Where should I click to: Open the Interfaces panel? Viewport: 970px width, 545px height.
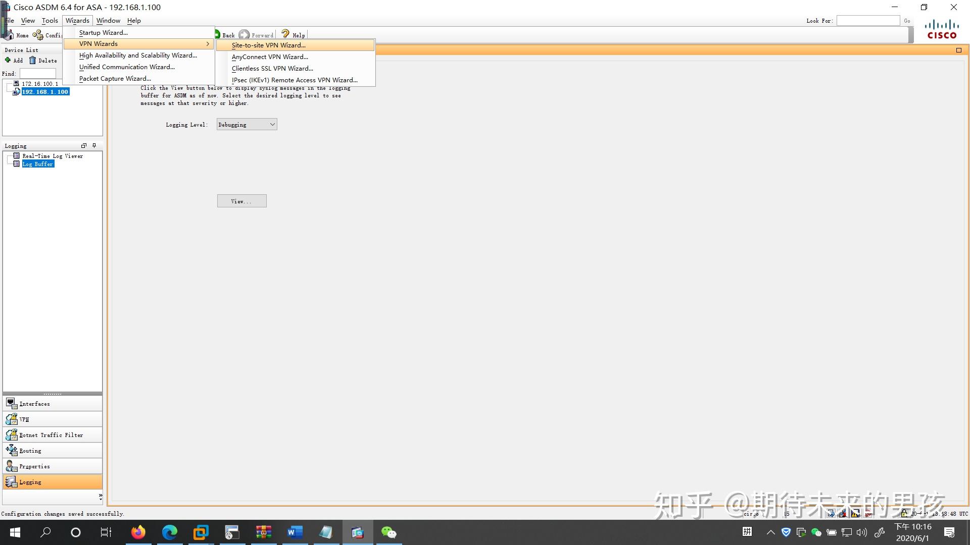click(34, 403)
